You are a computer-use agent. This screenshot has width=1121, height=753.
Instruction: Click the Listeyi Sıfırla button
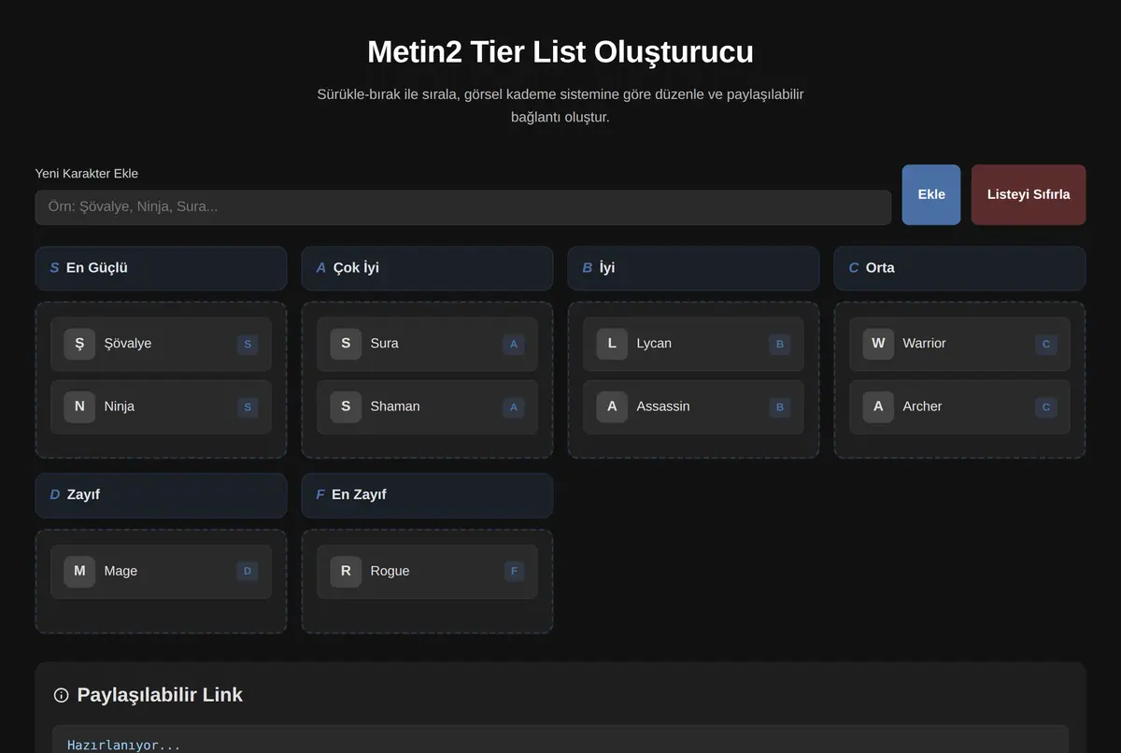coord(1029,194)
